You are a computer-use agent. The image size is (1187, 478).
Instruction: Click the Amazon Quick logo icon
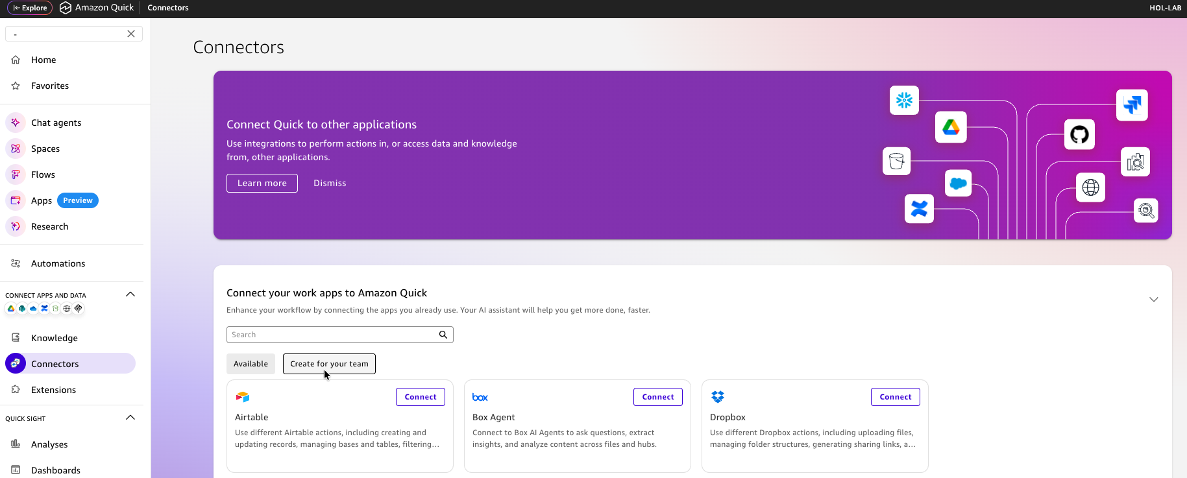tap(65, 8)
